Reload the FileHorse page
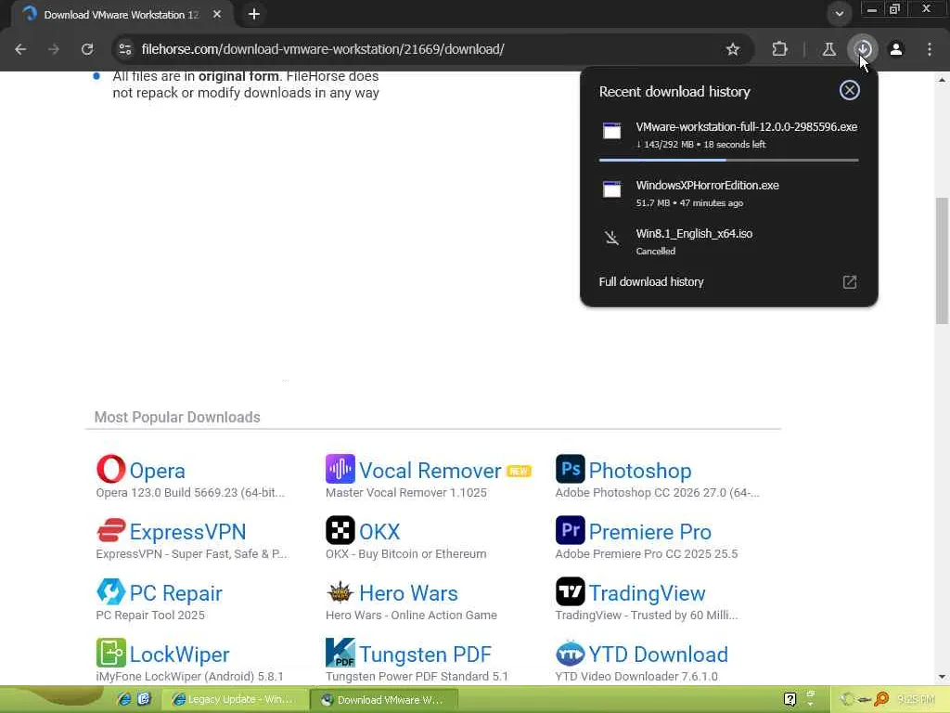Image resolution: width=950 pixels, height=713 pixels. point(87,49)
